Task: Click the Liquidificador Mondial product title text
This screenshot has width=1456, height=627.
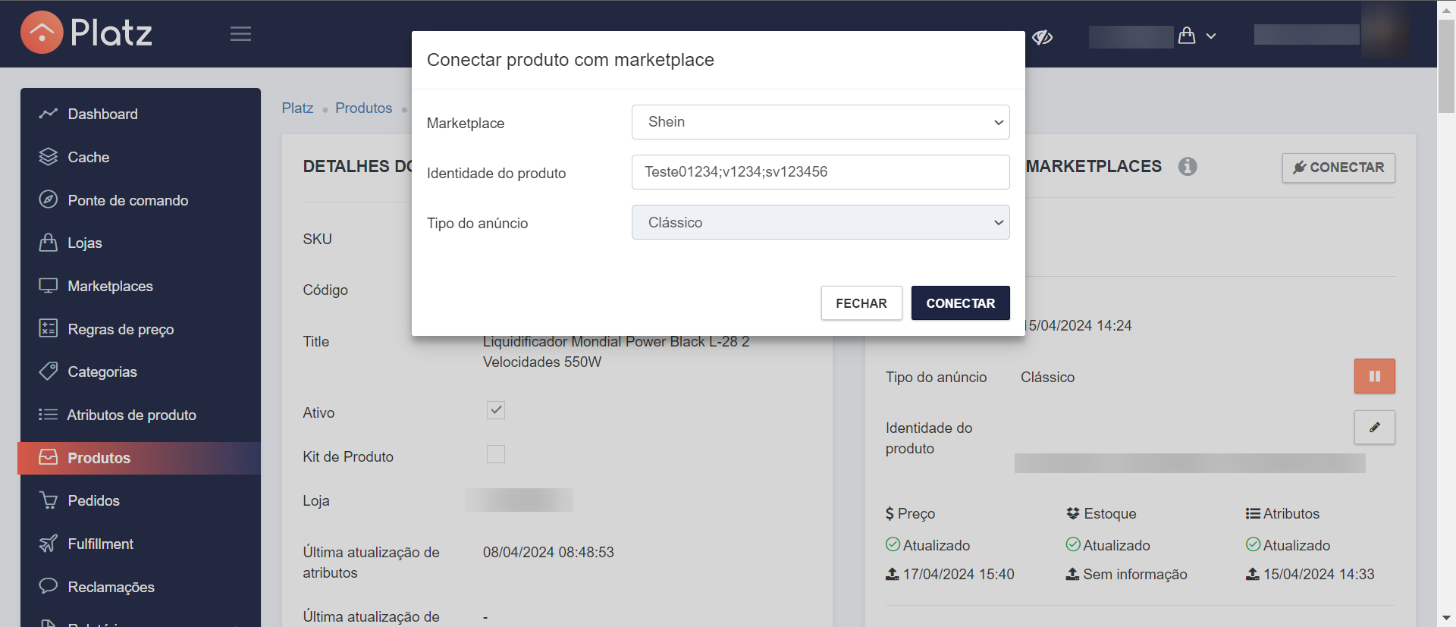Action: pos(616,352)
